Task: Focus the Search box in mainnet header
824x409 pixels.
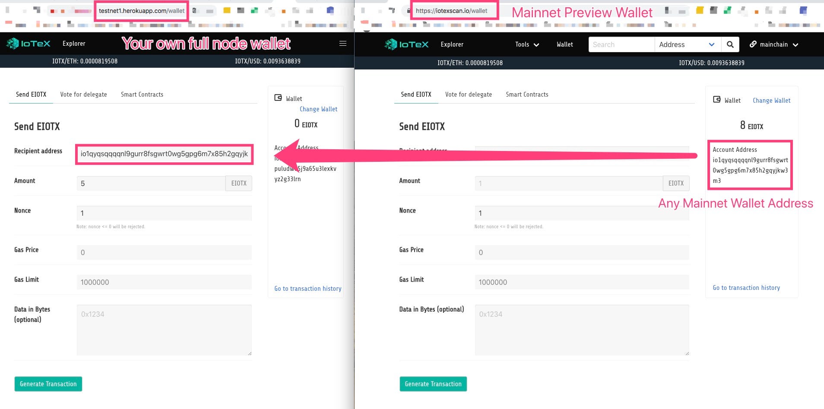Action: tap(621, 44)
